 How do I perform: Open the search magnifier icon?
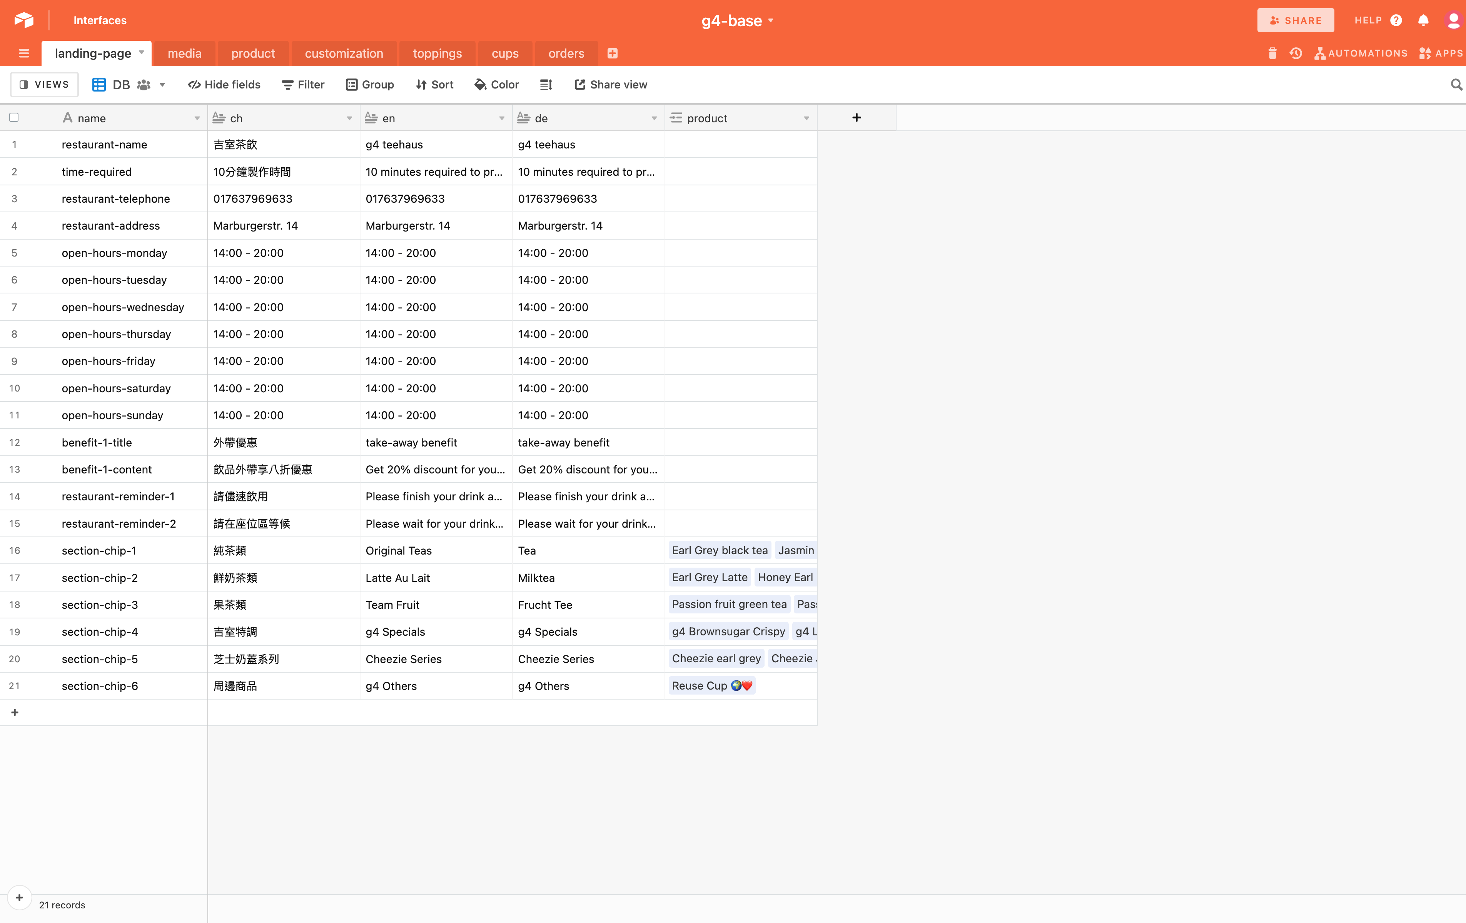[1456, 85]
